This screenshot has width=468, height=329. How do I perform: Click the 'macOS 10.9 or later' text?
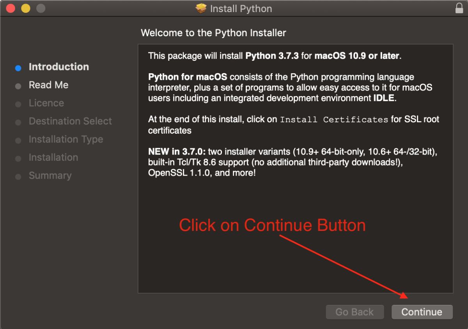pyautogui.click(x=357, y=56)
